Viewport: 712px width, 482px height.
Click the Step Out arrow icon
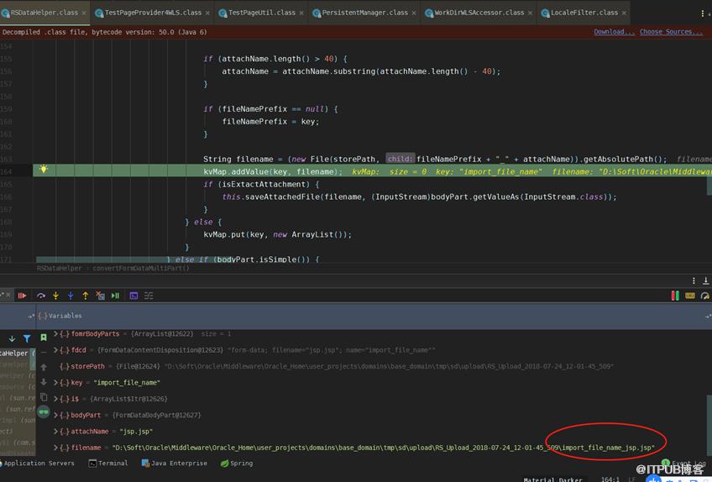(86, 296)
